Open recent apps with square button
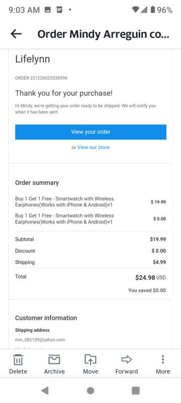 pyautogui.click(x=136, y=391)
